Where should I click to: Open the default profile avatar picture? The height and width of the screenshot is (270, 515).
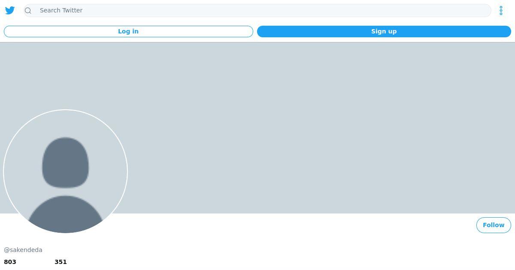click(x=65, y=171)
